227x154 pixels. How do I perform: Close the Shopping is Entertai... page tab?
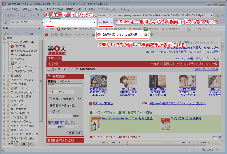pos(94,35)
